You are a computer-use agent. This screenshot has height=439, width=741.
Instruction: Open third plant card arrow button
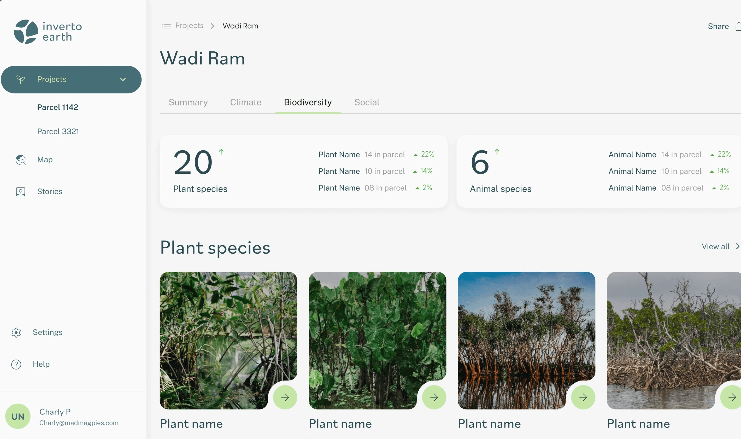583,397
